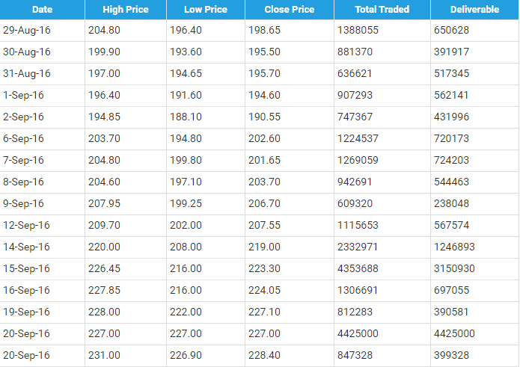Screen dimensions: 520x367
Task: Click close price value 223.30
Action: pos(266,269)
